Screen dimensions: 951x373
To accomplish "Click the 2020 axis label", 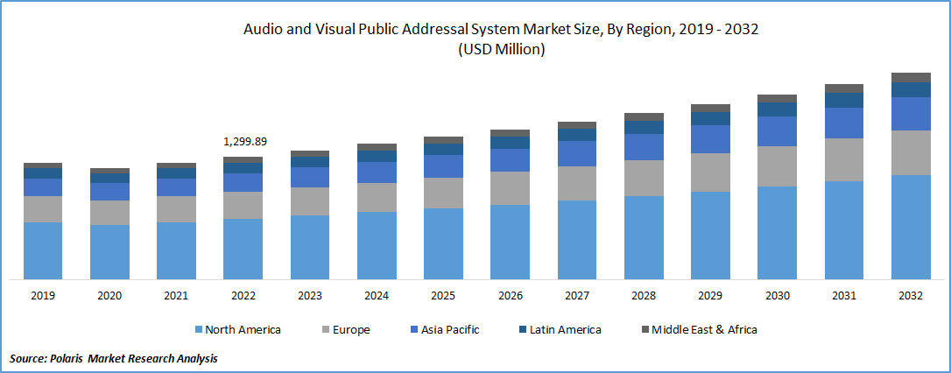I will (x=109, y=296).
